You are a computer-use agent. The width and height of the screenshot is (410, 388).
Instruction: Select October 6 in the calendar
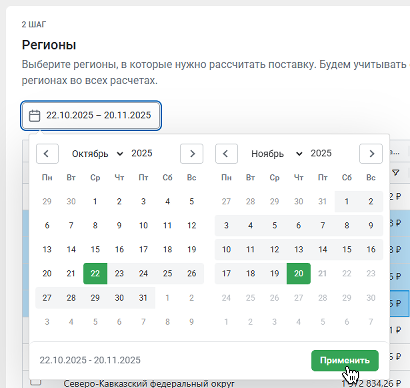(x=47, y=226)
